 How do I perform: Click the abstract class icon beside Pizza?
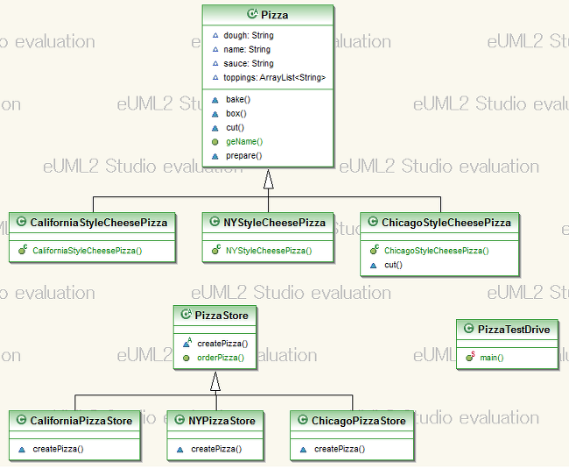click(252, 14)
